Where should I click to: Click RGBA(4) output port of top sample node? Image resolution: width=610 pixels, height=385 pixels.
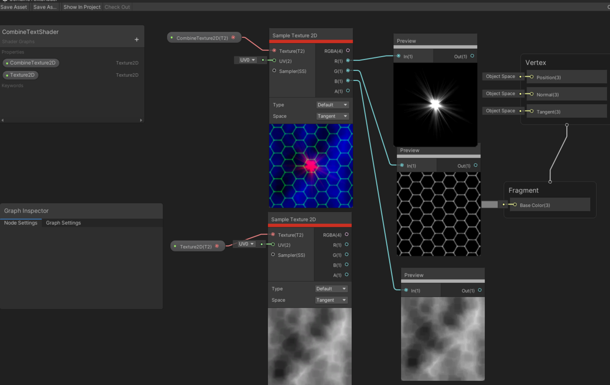[x=348, y=51]
